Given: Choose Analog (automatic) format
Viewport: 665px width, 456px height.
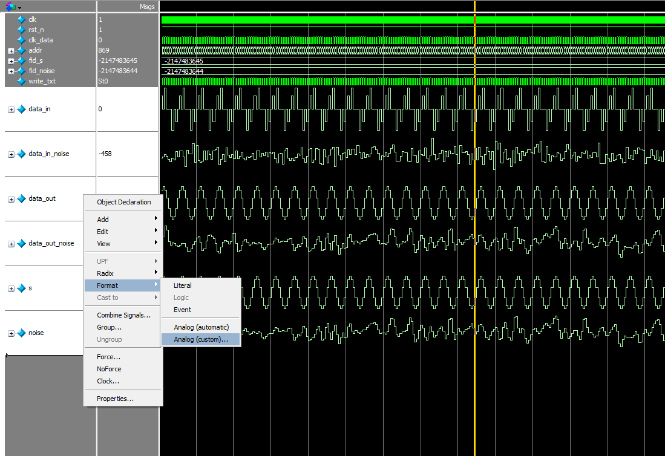Looking at the screenshot, I should pos(201,327).
